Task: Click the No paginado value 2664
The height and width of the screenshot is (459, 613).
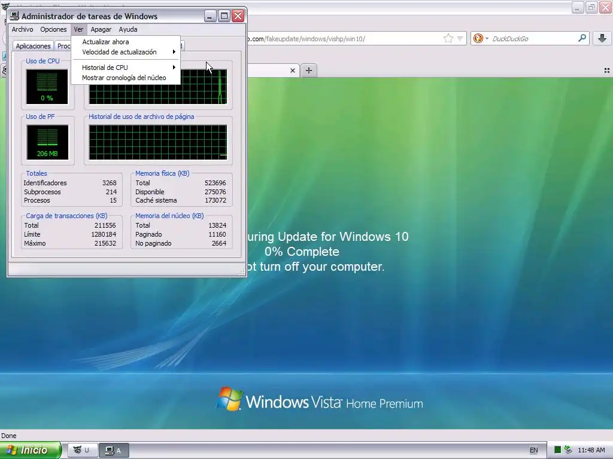Action: tap(219, 244)
